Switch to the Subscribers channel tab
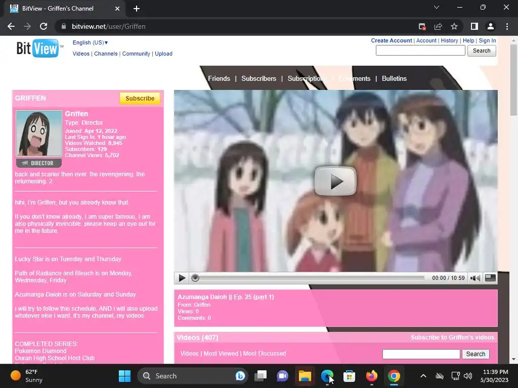Image resolution: width=518 pixels, height=388 pixels. pos(258,78)
